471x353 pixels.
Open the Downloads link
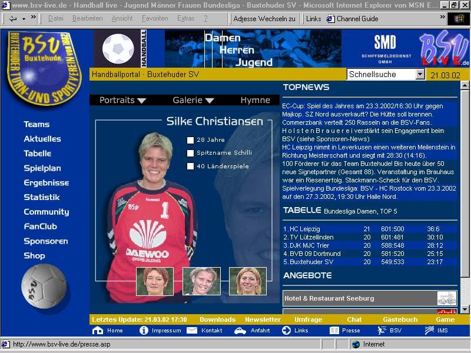[217, 319]
